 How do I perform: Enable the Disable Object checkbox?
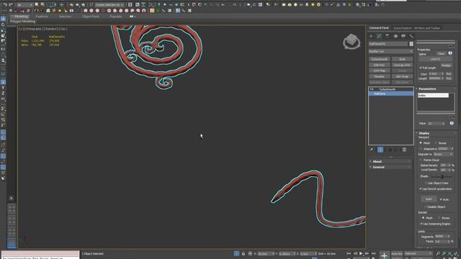point(425,206)
